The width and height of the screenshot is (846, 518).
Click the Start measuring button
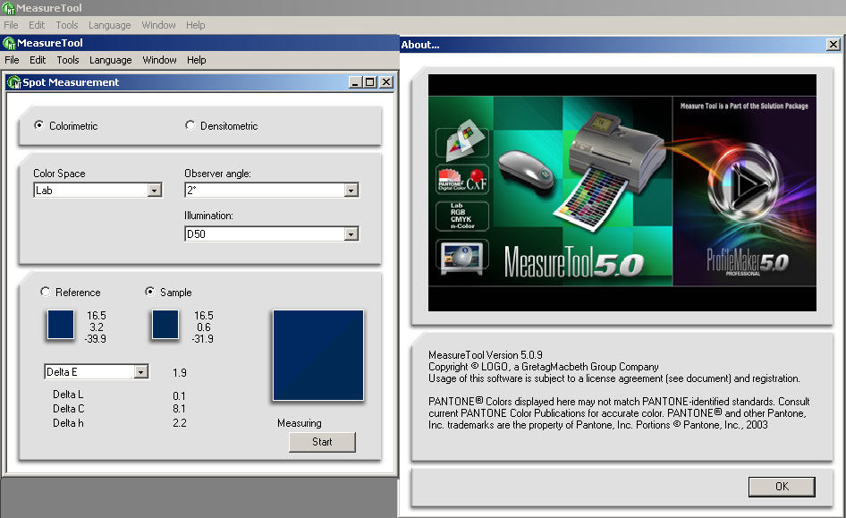click(x=322, y=442)
